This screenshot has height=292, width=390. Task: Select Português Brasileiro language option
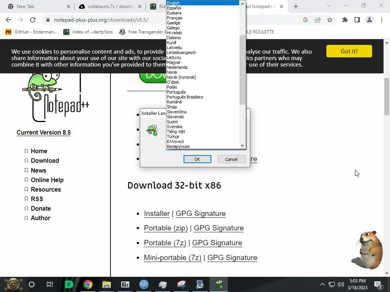coord(203,97)
